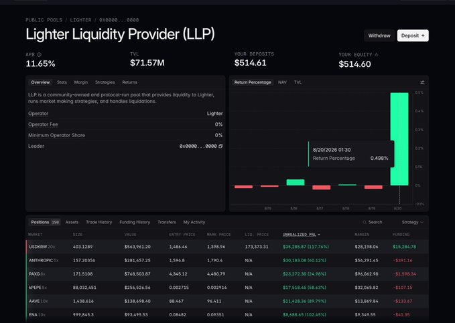Click the 11.65% APR value

(x=40, y=64)
